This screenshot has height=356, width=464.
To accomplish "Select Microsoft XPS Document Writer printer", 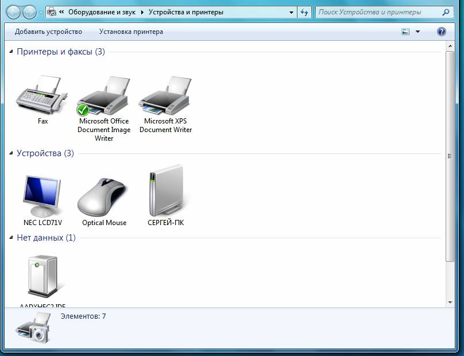I will click(165, 96).
